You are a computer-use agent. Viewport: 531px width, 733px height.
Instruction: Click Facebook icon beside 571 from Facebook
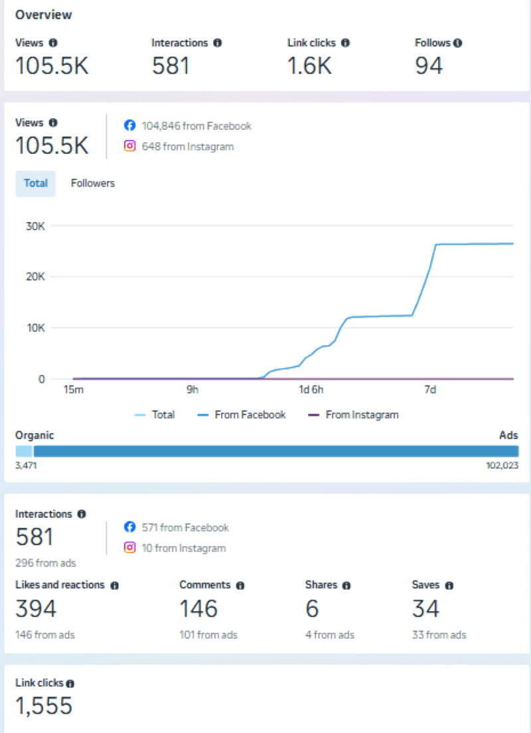[129, 527]
